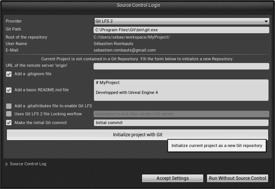Click the Source Control Login title bar
This screenshot has height=189, width=275.
(x=138, y=5)
